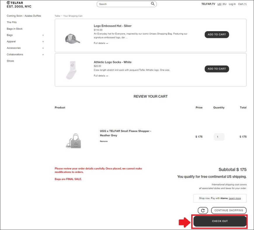Switch to the US store
This screenshot has height=230, width=254.
[x=219, y=4]
